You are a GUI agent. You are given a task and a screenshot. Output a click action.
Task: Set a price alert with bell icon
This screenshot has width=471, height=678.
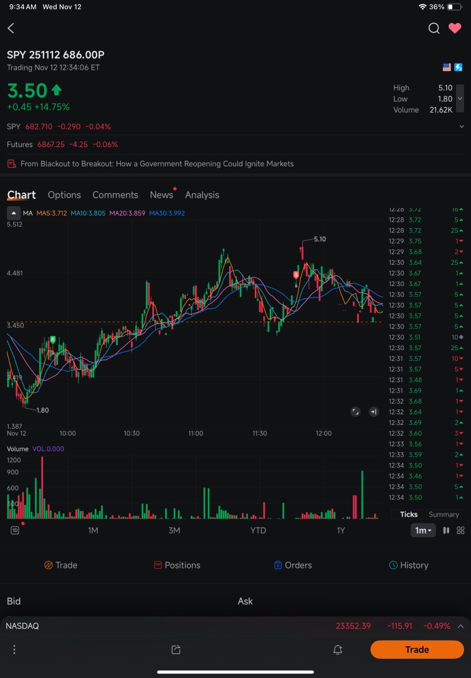338,649
